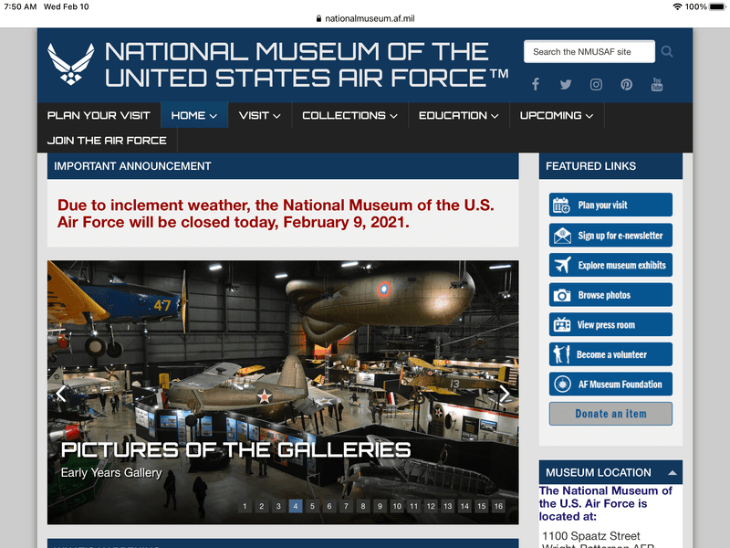Image resolution: width=730 pixels, height=548 pixels.
Task: Select slide 2 in gallery pager
Action: click(262, 506)
